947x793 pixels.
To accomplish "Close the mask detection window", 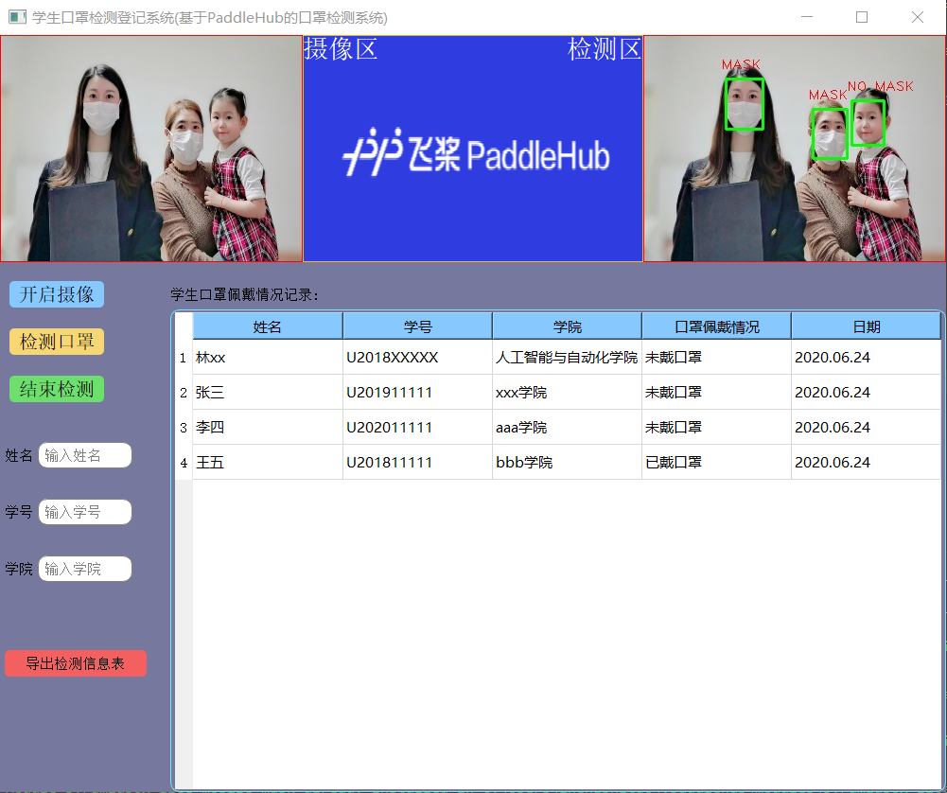I will tap(918, 18).
